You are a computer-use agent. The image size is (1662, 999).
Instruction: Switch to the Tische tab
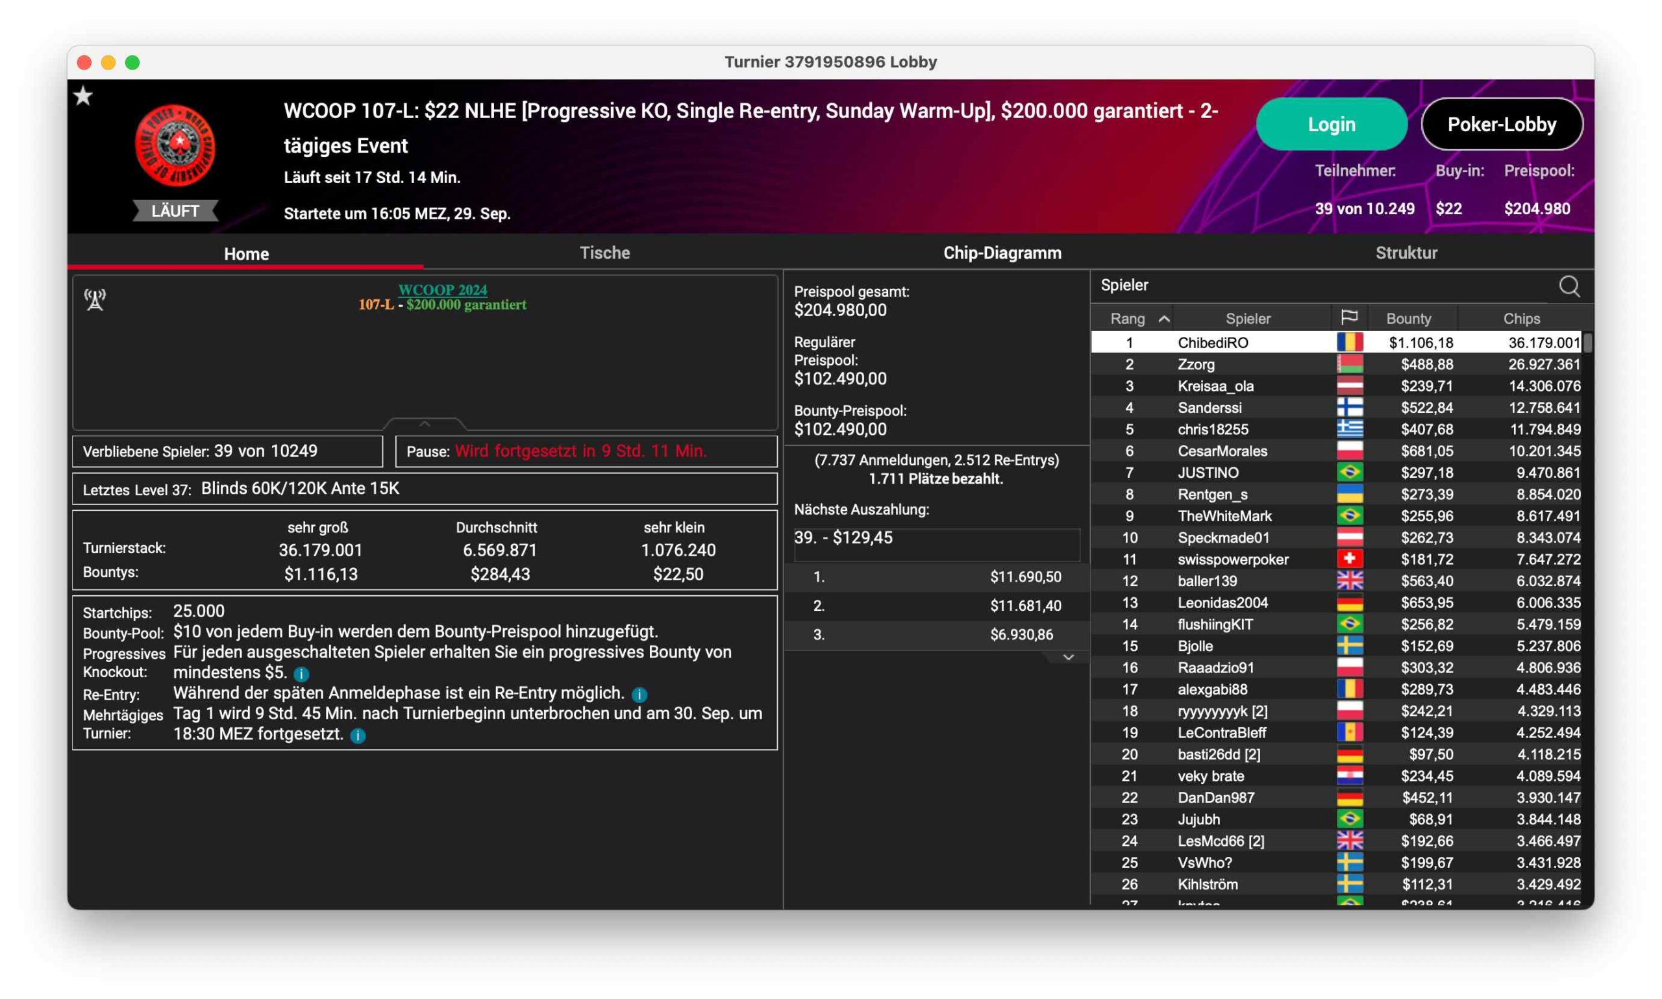pos(604,253)
